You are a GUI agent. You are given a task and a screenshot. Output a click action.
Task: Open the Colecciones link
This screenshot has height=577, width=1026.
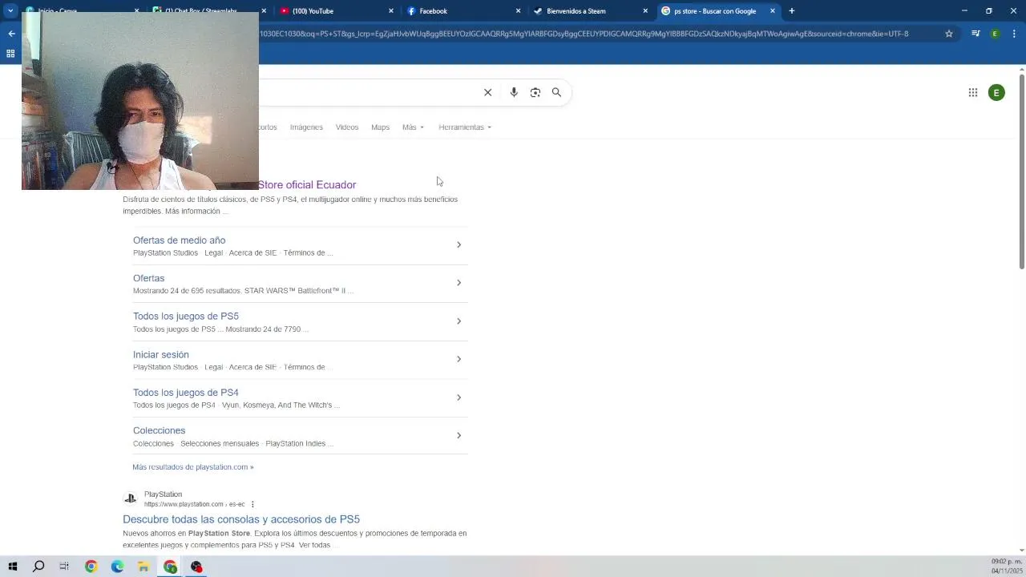coord(159,431)
